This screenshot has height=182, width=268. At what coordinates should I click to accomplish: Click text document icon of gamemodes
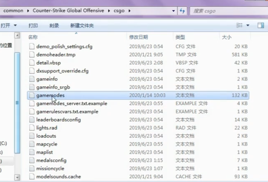point(32,95)
